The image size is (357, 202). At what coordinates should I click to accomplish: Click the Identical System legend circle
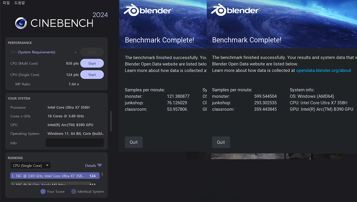(74, 191)
